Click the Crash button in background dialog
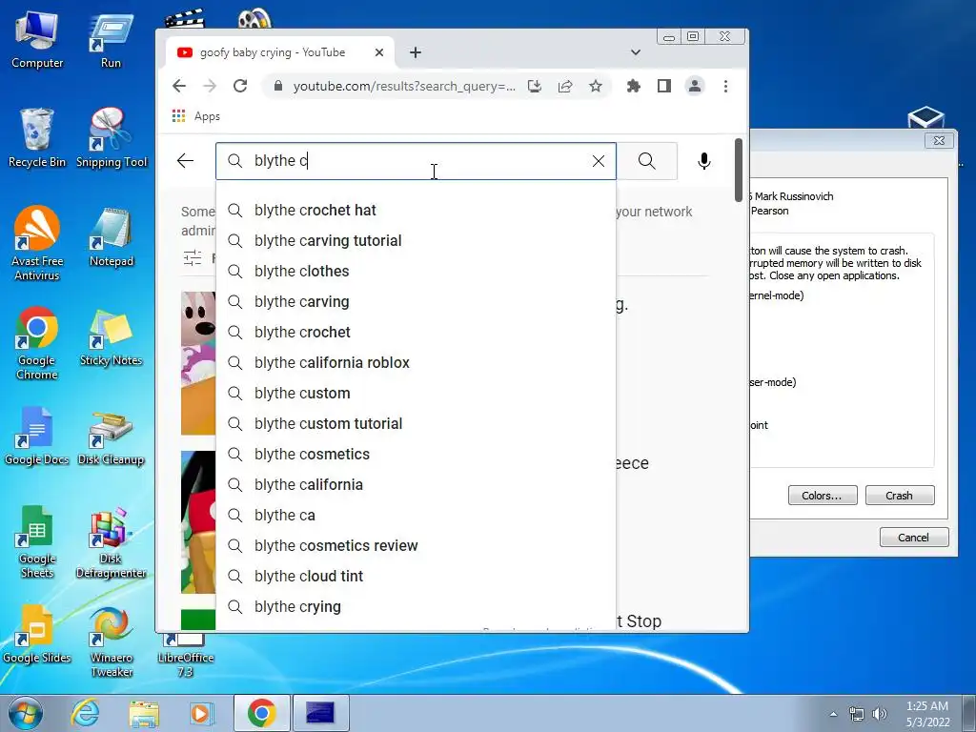Screen dimensions: 976x732 900,496
